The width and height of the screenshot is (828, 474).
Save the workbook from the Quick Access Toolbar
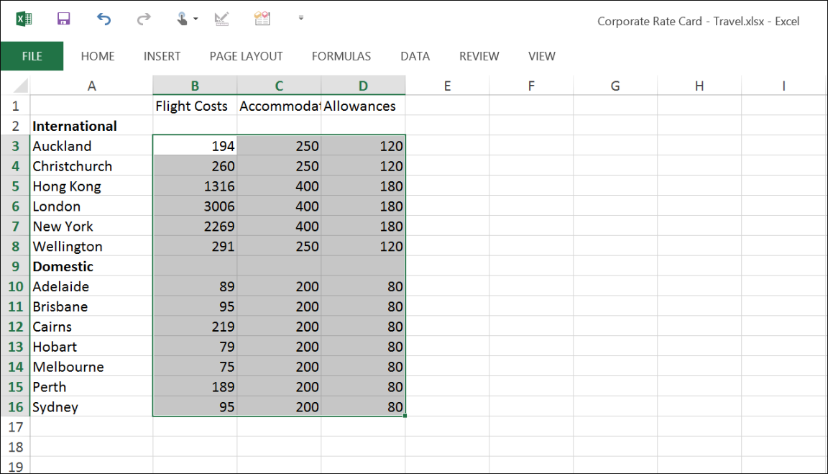click(63, 18)
